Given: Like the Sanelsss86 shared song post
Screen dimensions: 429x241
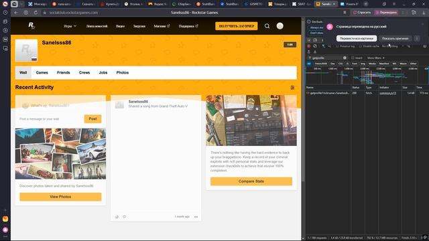Looking at the screenshot, I should click(x=117, y=217).
